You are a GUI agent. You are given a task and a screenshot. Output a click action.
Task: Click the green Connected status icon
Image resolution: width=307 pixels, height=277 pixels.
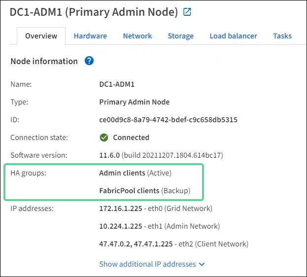(x=103, y=138)
